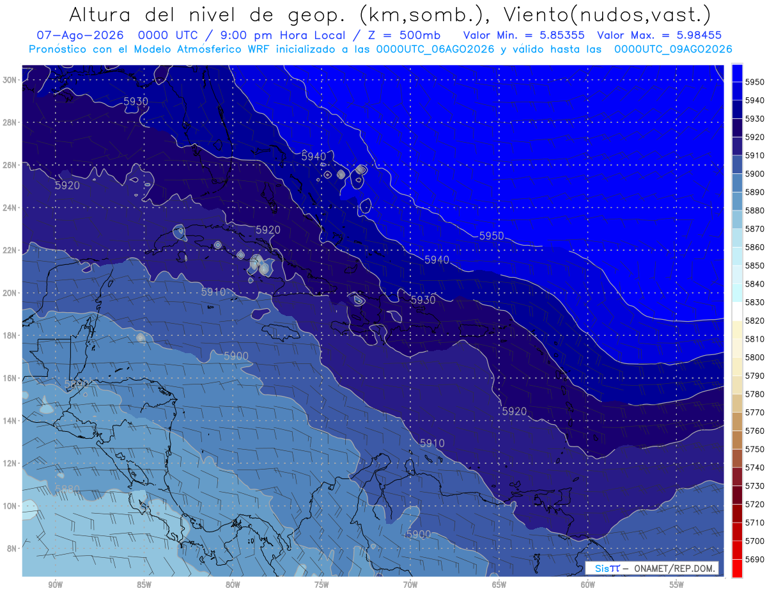Click legend swatch between 5870 and 5880
This screenshot has height=593, width=767.
coord(737,219)
